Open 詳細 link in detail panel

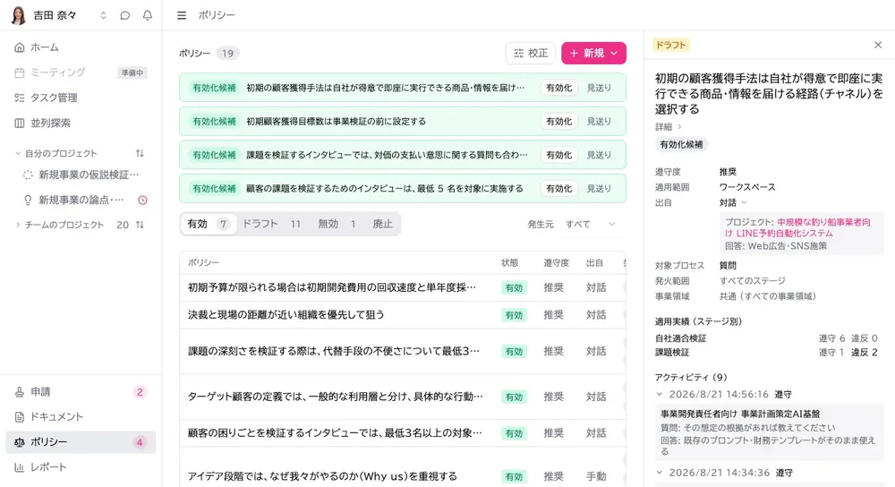668,127
